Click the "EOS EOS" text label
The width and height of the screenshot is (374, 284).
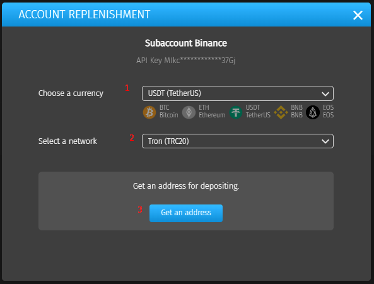click(x=328, y=111)
